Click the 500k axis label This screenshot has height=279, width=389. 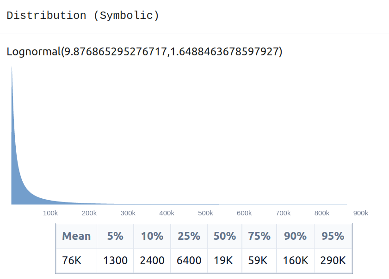[x=205, y=213]
